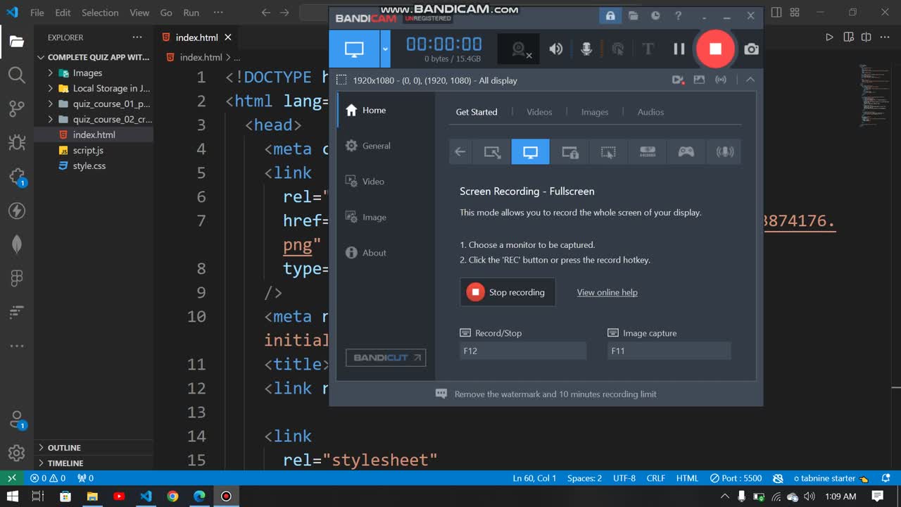
Task: Toggle the Bandicam speaker sound
Action: click(x=556, y=49)
